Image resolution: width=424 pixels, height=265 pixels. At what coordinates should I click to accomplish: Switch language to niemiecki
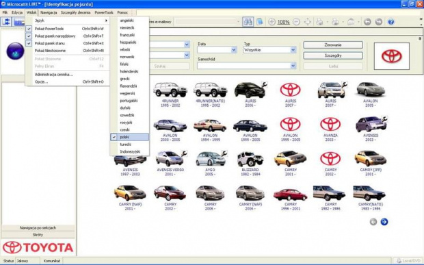(x=129, y=27)
